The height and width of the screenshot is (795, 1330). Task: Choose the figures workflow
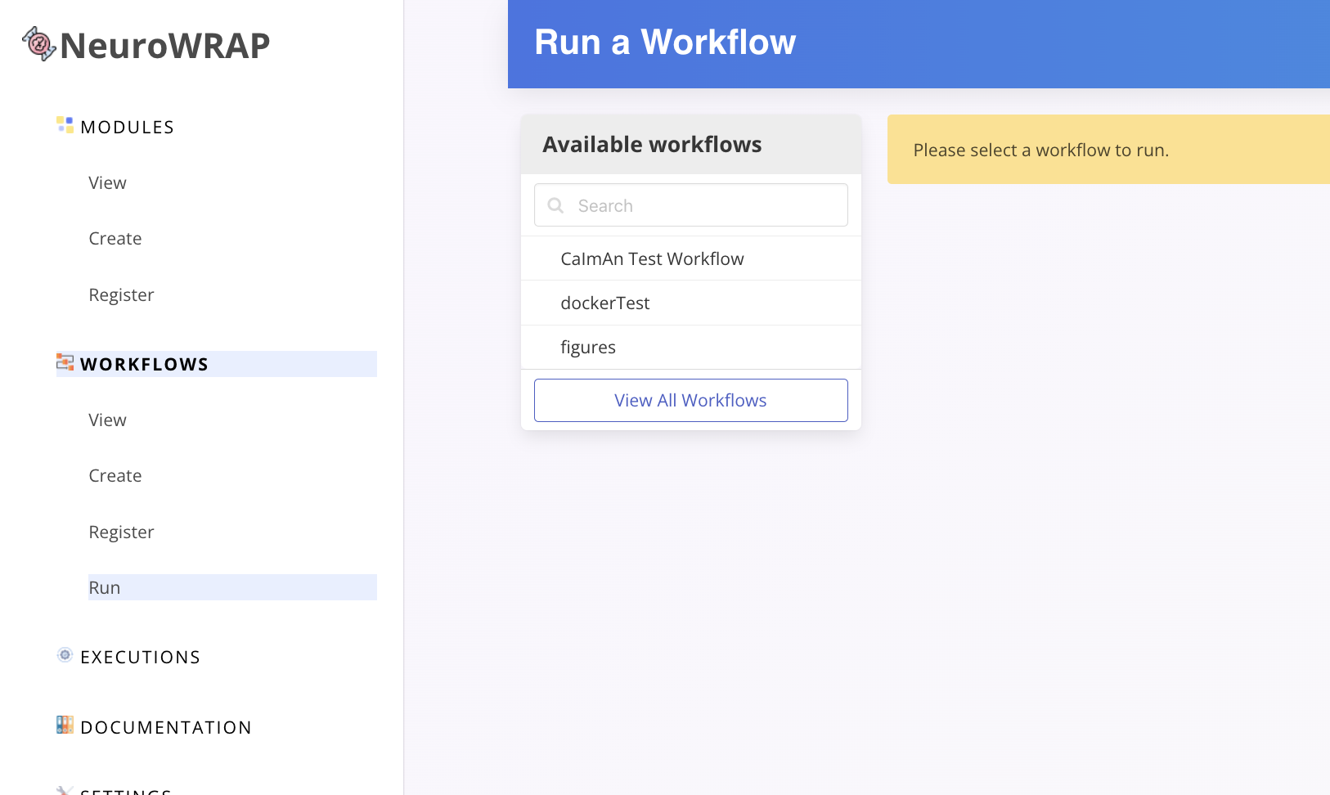[x=691, y=347]
